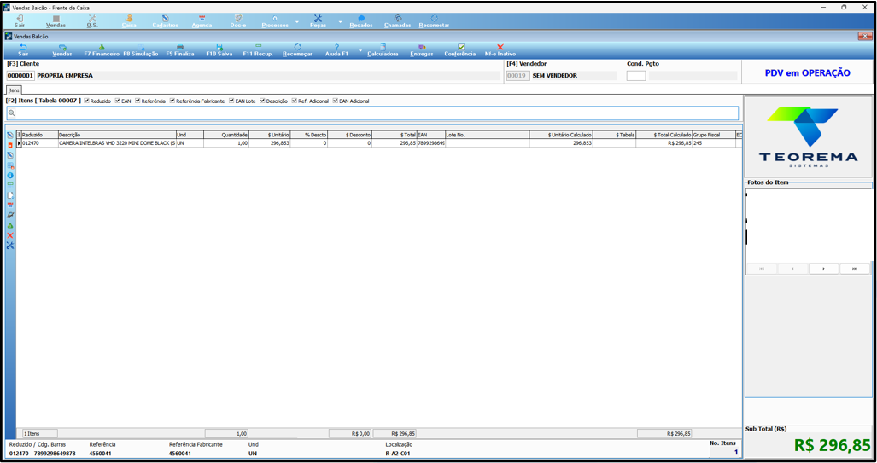Viewport: 877px width, 463px height.
Task: Toggle the EAN Adicional checkbox
Action: click(336, 101)
